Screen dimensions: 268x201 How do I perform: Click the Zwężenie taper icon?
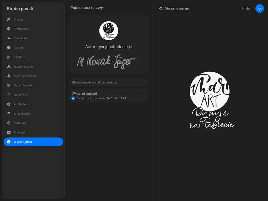[9, 38]
